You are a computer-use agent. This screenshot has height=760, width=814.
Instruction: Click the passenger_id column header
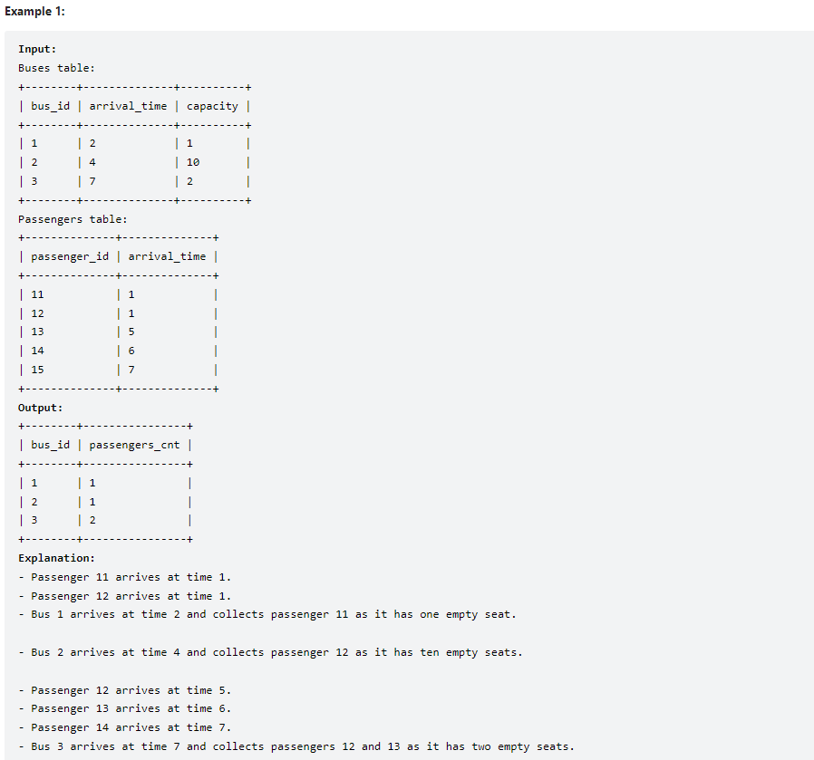tap(70, 256)
